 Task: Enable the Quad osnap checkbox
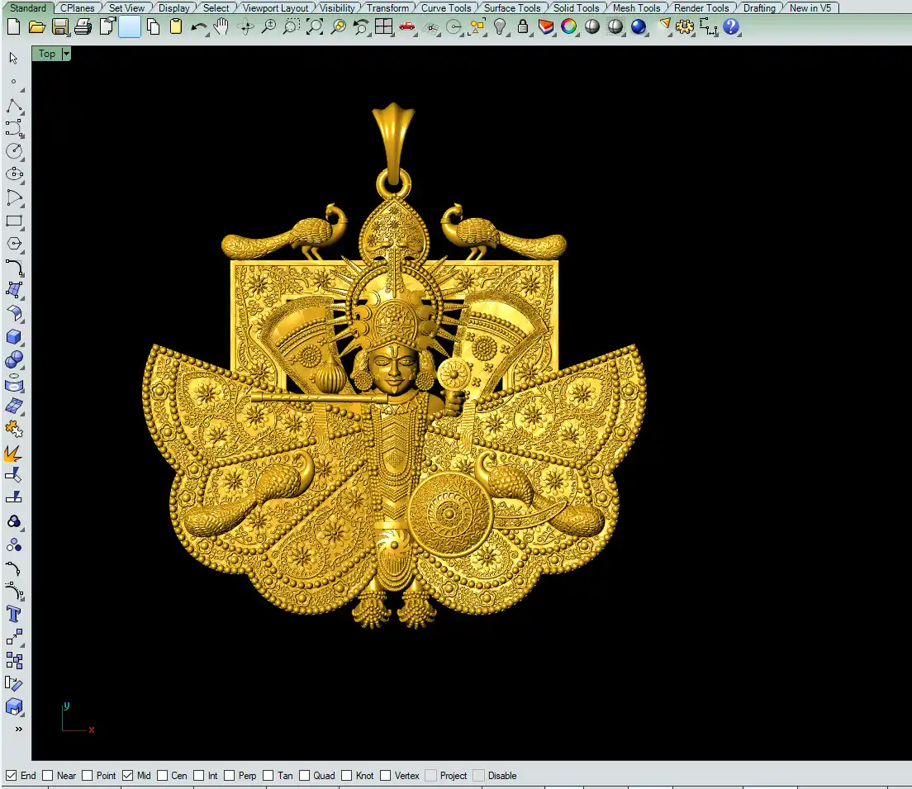click(305, 776)
